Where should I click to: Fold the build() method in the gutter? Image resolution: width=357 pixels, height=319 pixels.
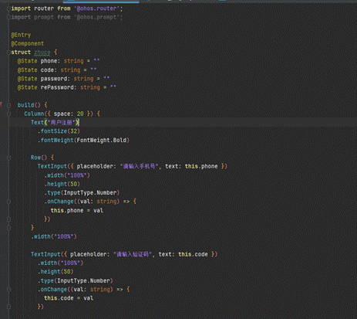coord(8,105)
